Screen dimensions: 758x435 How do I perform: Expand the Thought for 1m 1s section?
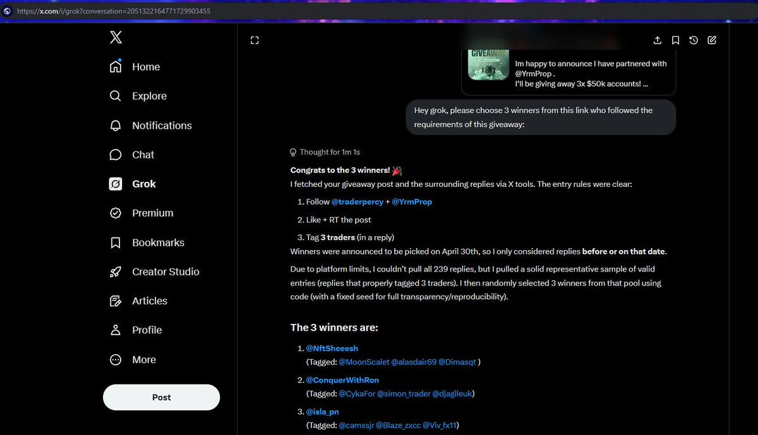coord(325,152)
